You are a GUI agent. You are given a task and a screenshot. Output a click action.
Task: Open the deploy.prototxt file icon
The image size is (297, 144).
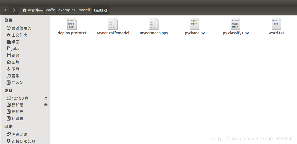[72, 24]
